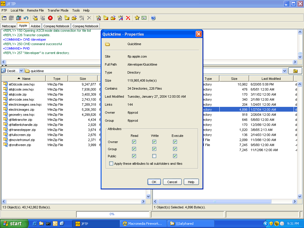Uncheck Group Write permission
The height and width of the screenshot is (228, 304).
(154, 149)
